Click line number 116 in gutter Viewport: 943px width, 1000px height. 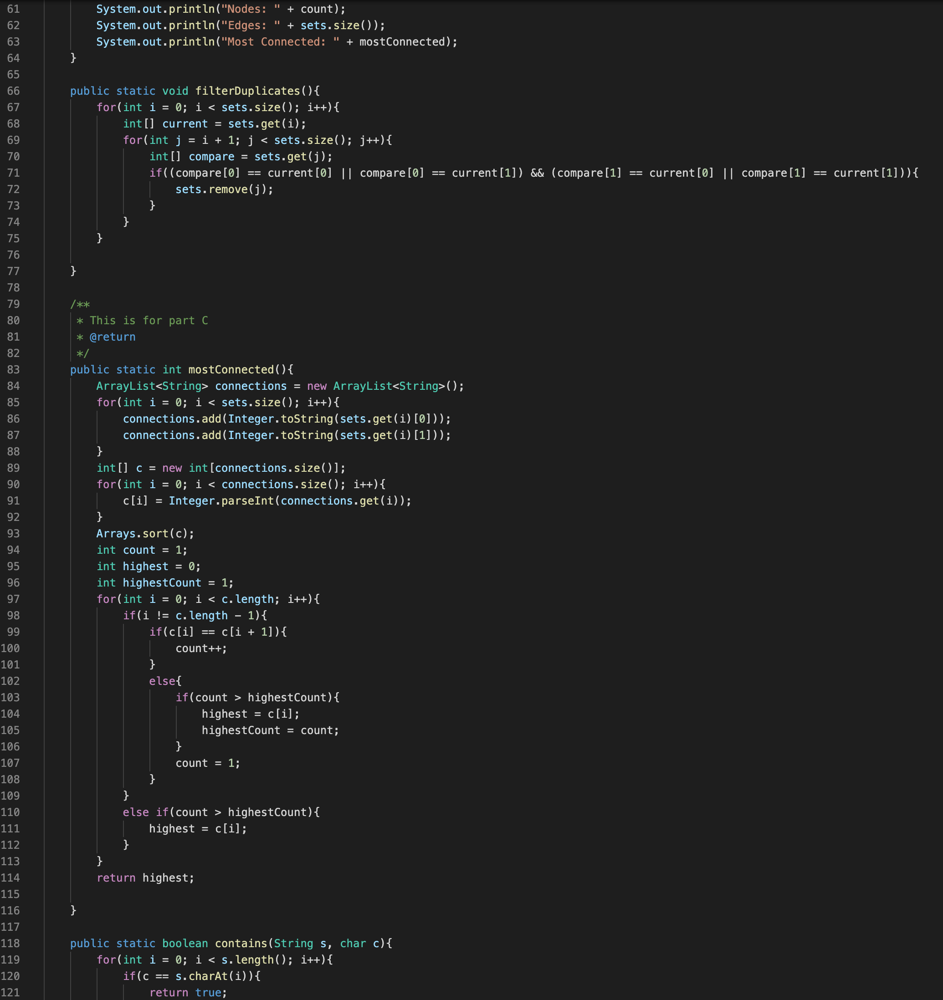coord(10,910)
